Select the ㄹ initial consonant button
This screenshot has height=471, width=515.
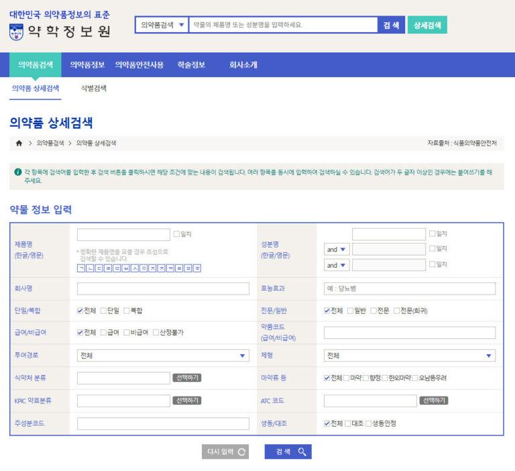108,268
